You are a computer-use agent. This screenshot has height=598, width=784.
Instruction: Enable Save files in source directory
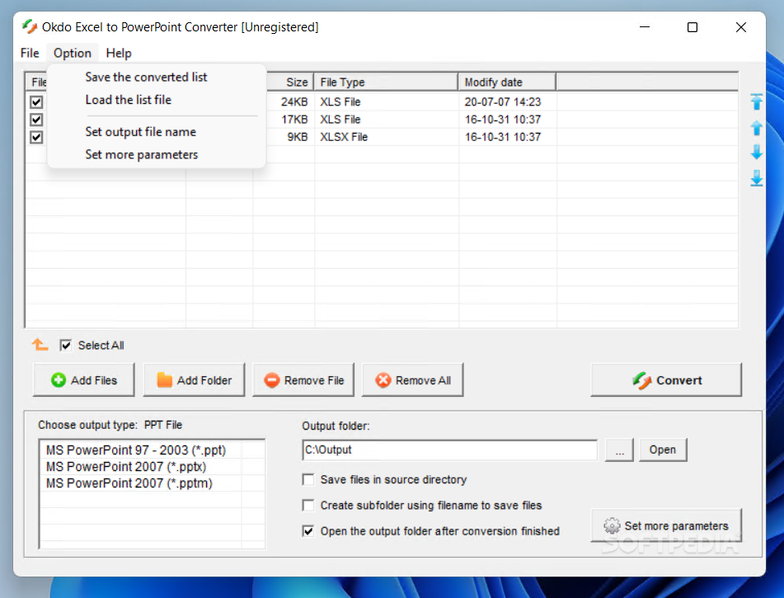pos(308,479)
